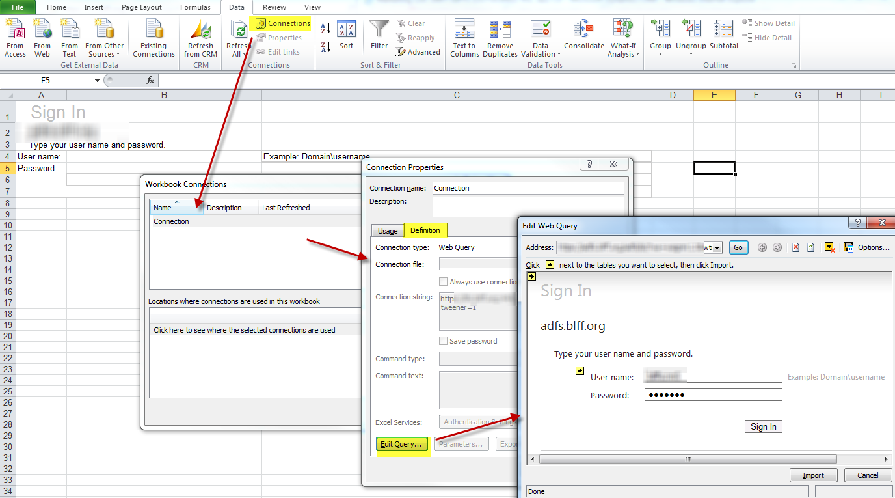Screen dimensions: 895x498
Task: Sort A to Z ascending
Action: pyautogui.click(x=326, y=29)
